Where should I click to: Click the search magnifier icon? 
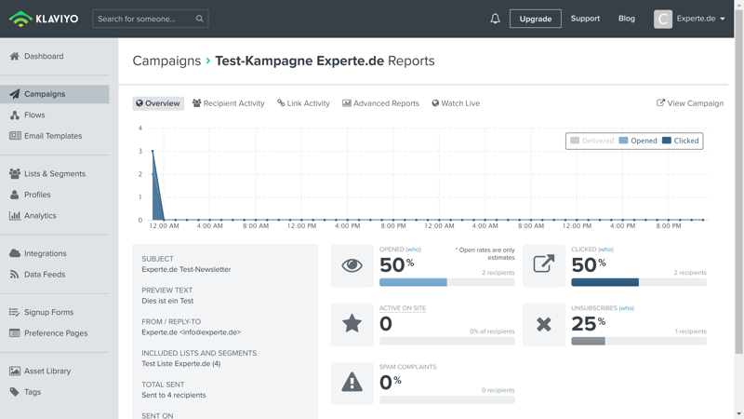(x=199, y=19)
